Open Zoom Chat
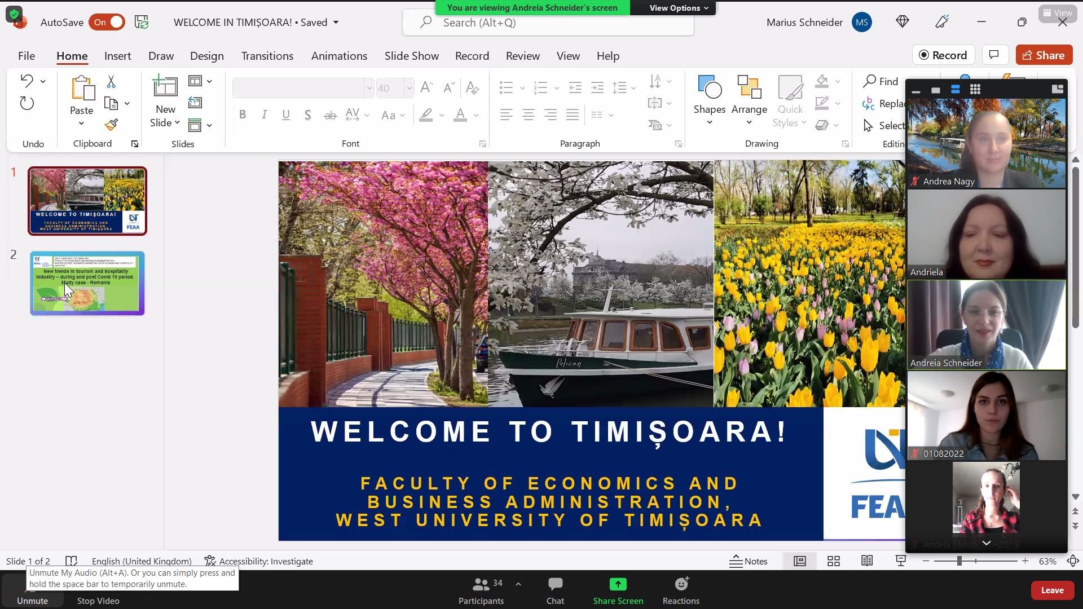 pos(555,591)
